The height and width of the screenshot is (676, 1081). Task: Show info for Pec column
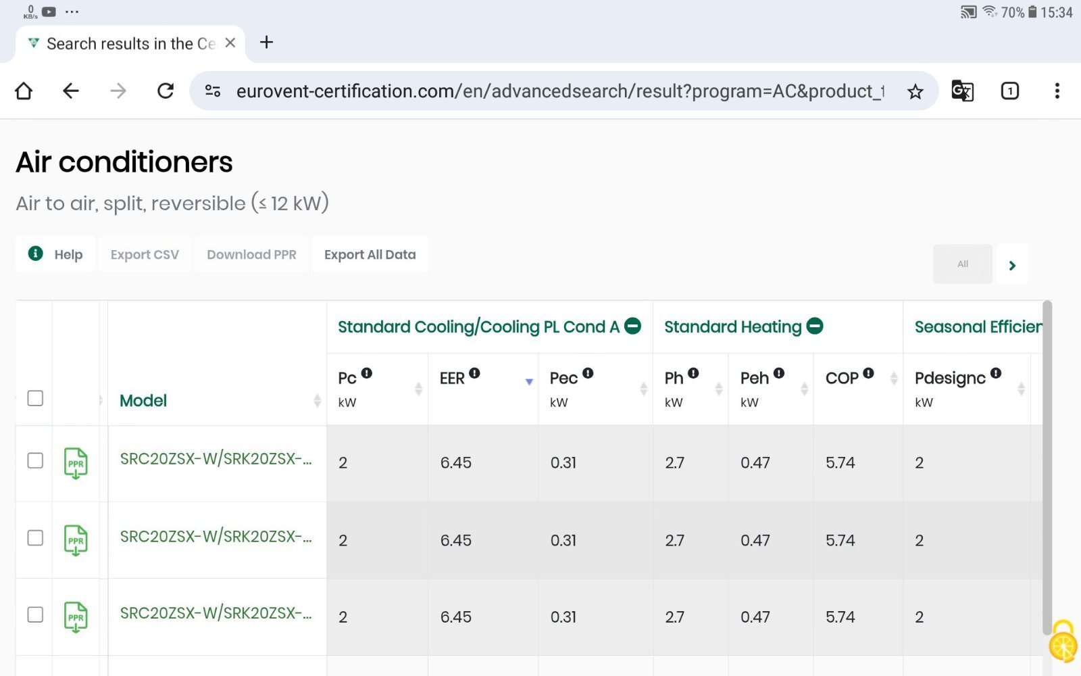pyautogui.click(x=588, y=372)
